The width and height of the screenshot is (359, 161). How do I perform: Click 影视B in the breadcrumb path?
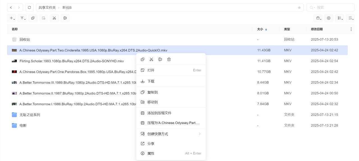(x=67, y=8)
